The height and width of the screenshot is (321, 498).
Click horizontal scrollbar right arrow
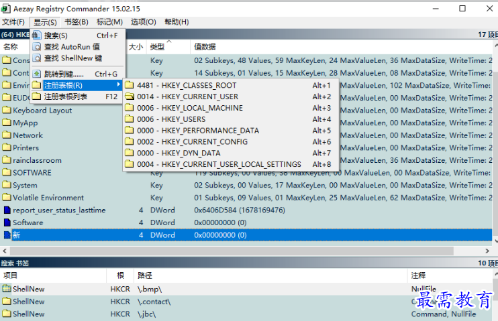487,251
